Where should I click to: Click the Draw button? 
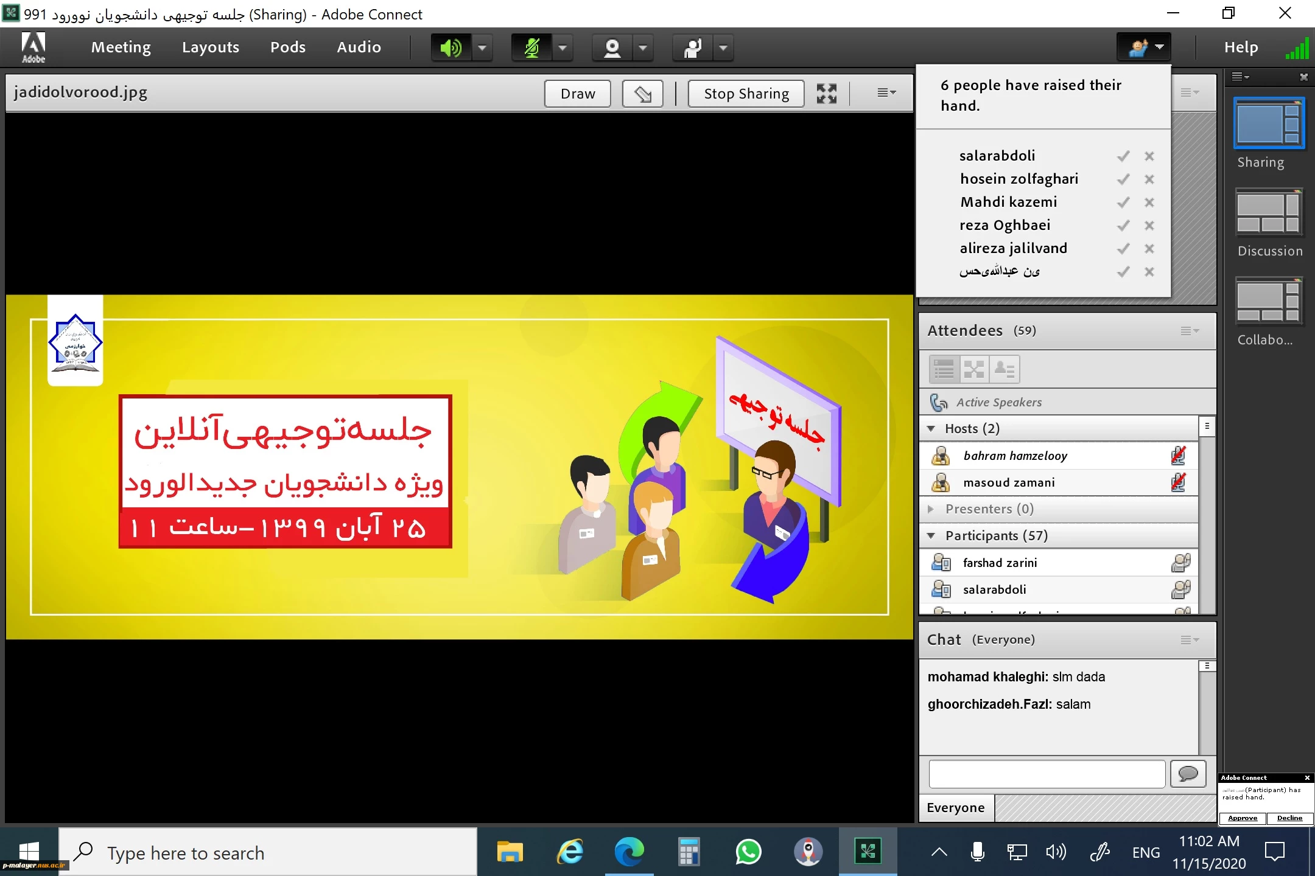pyautogui.click(x=578, y=94)
